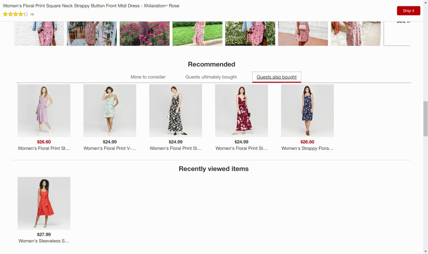Select the burgundy floral dress image
This screenshot has width=428, height=254.
241,110
